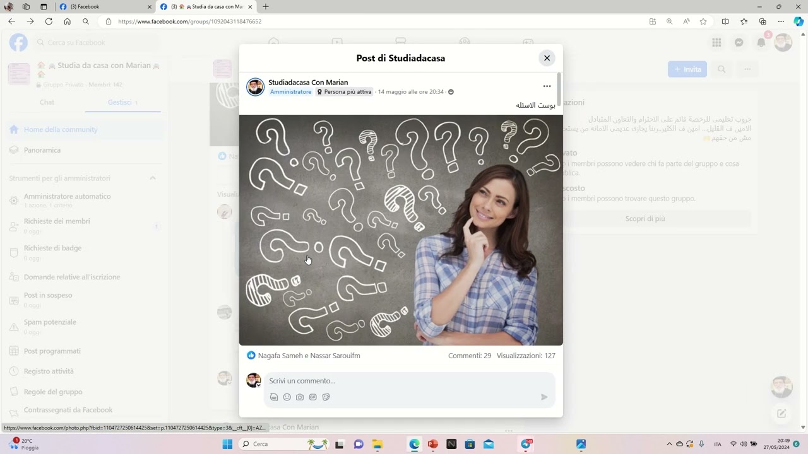
Task: Send the comment with arrow icon
Action: pos(544,397)
